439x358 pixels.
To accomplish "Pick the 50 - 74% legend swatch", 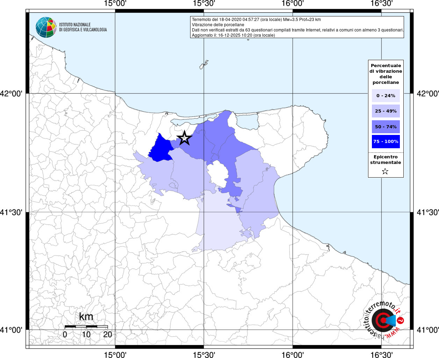I will click(386, 127).
